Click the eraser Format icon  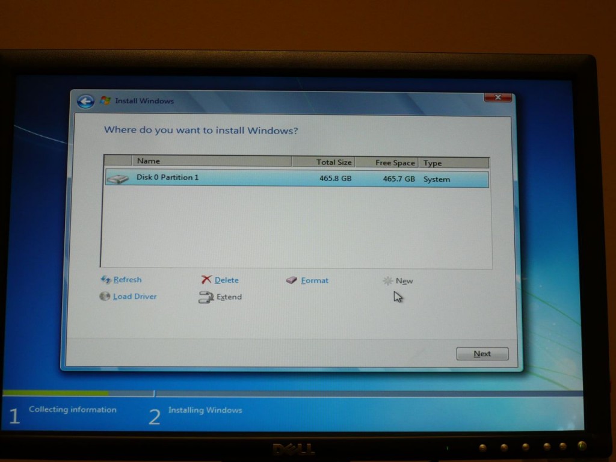coord(292,280)
